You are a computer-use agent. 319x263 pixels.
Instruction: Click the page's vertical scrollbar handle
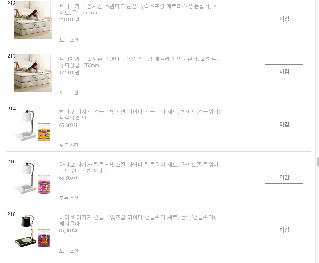pos(318,162)
